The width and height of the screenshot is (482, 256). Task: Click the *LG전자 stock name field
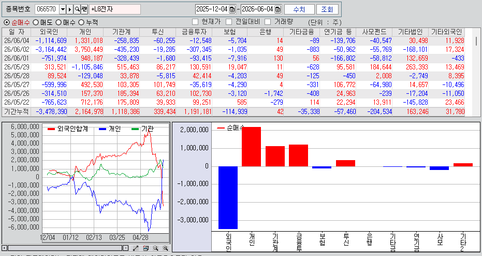[115, 9]
